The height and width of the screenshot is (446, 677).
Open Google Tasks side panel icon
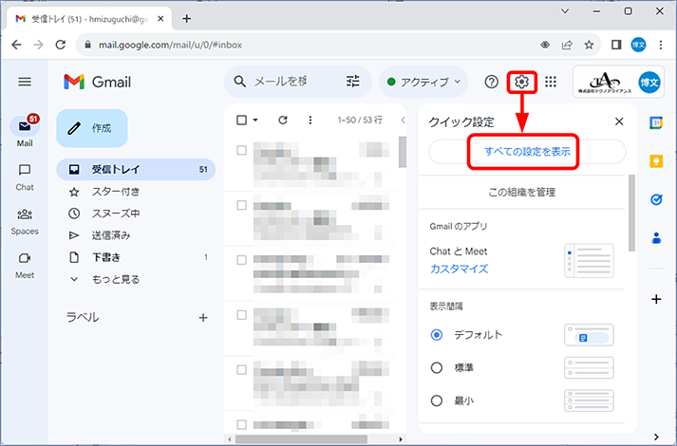656,199
